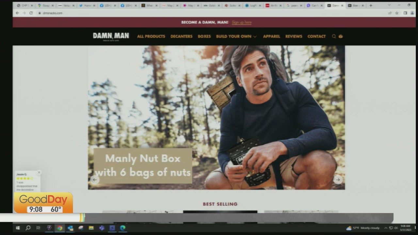This screenshot has height=235, width=418.
Task: Click the Windows Start button
Action: pyautogui.click(x=18, y=228)
